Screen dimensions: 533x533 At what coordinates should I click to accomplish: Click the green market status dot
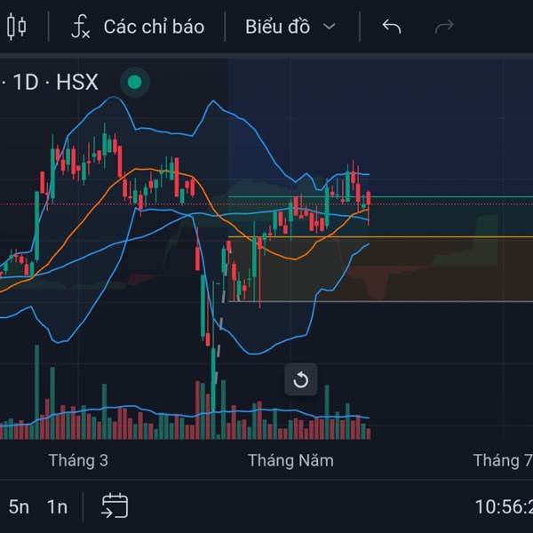pyautogui.click(x=135, y=82)
